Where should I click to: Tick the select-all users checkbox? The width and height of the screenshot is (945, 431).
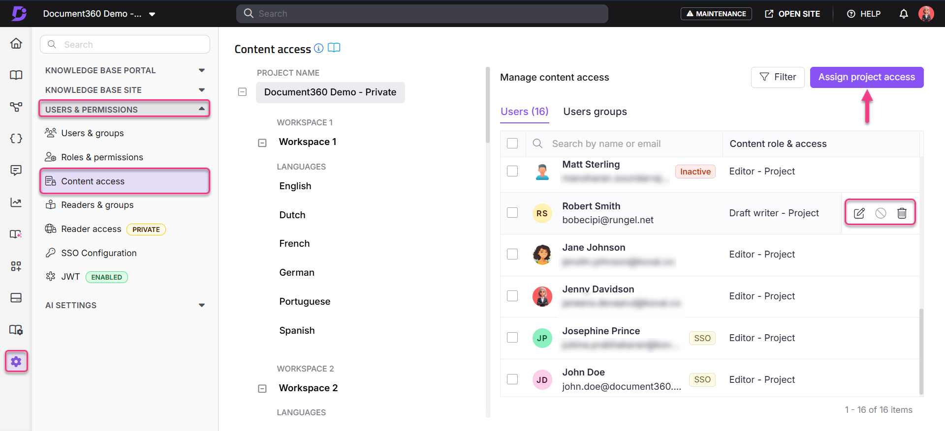click(x=512, y=143)
